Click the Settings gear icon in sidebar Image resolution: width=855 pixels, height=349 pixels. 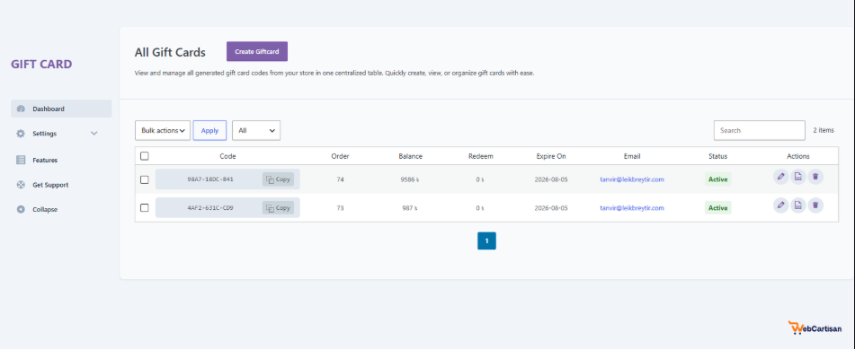[x=21, y=134]
